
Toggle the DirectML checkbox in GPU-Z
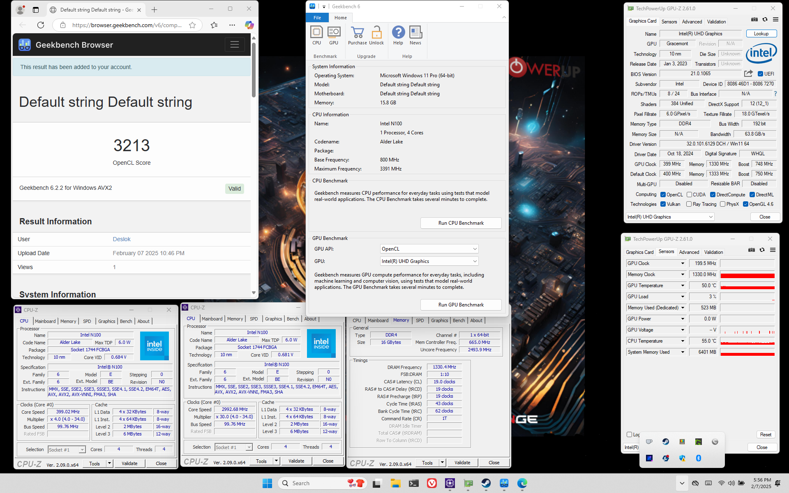752,195
